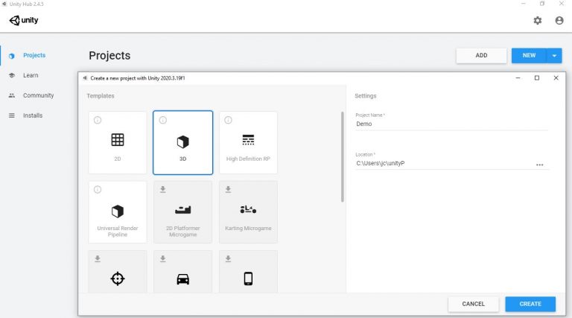
Task: Click the templates list scrollbar
Action: pos(343,156)
